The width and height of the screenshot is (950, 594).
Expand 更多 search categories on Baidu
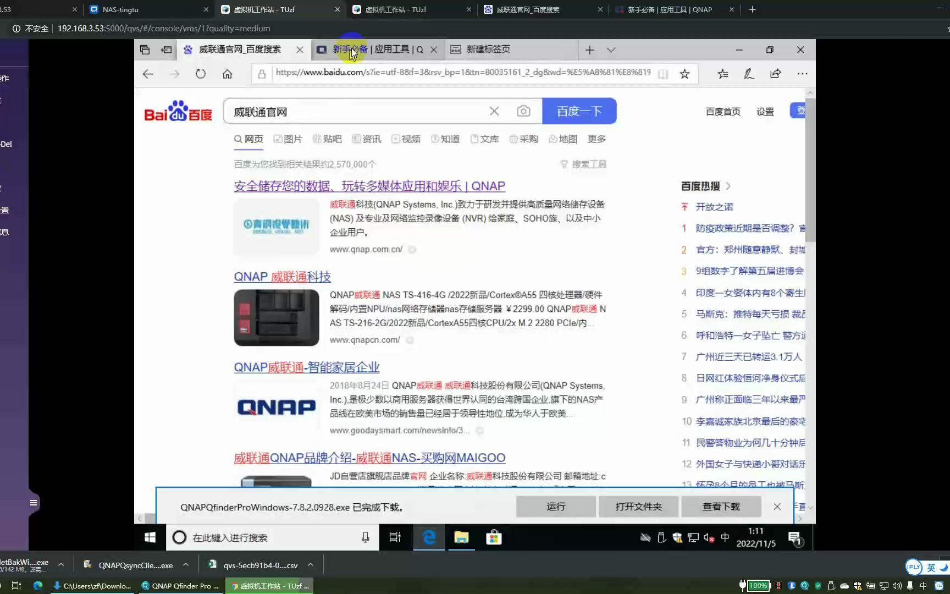[596, 139]
